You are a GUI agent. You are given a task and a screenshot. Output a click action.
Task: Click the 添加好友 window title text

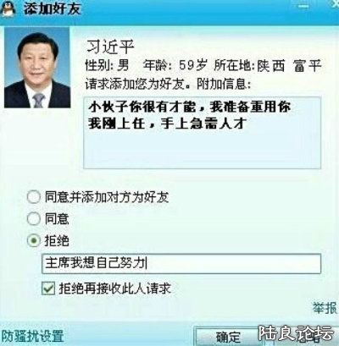[53, 8]
